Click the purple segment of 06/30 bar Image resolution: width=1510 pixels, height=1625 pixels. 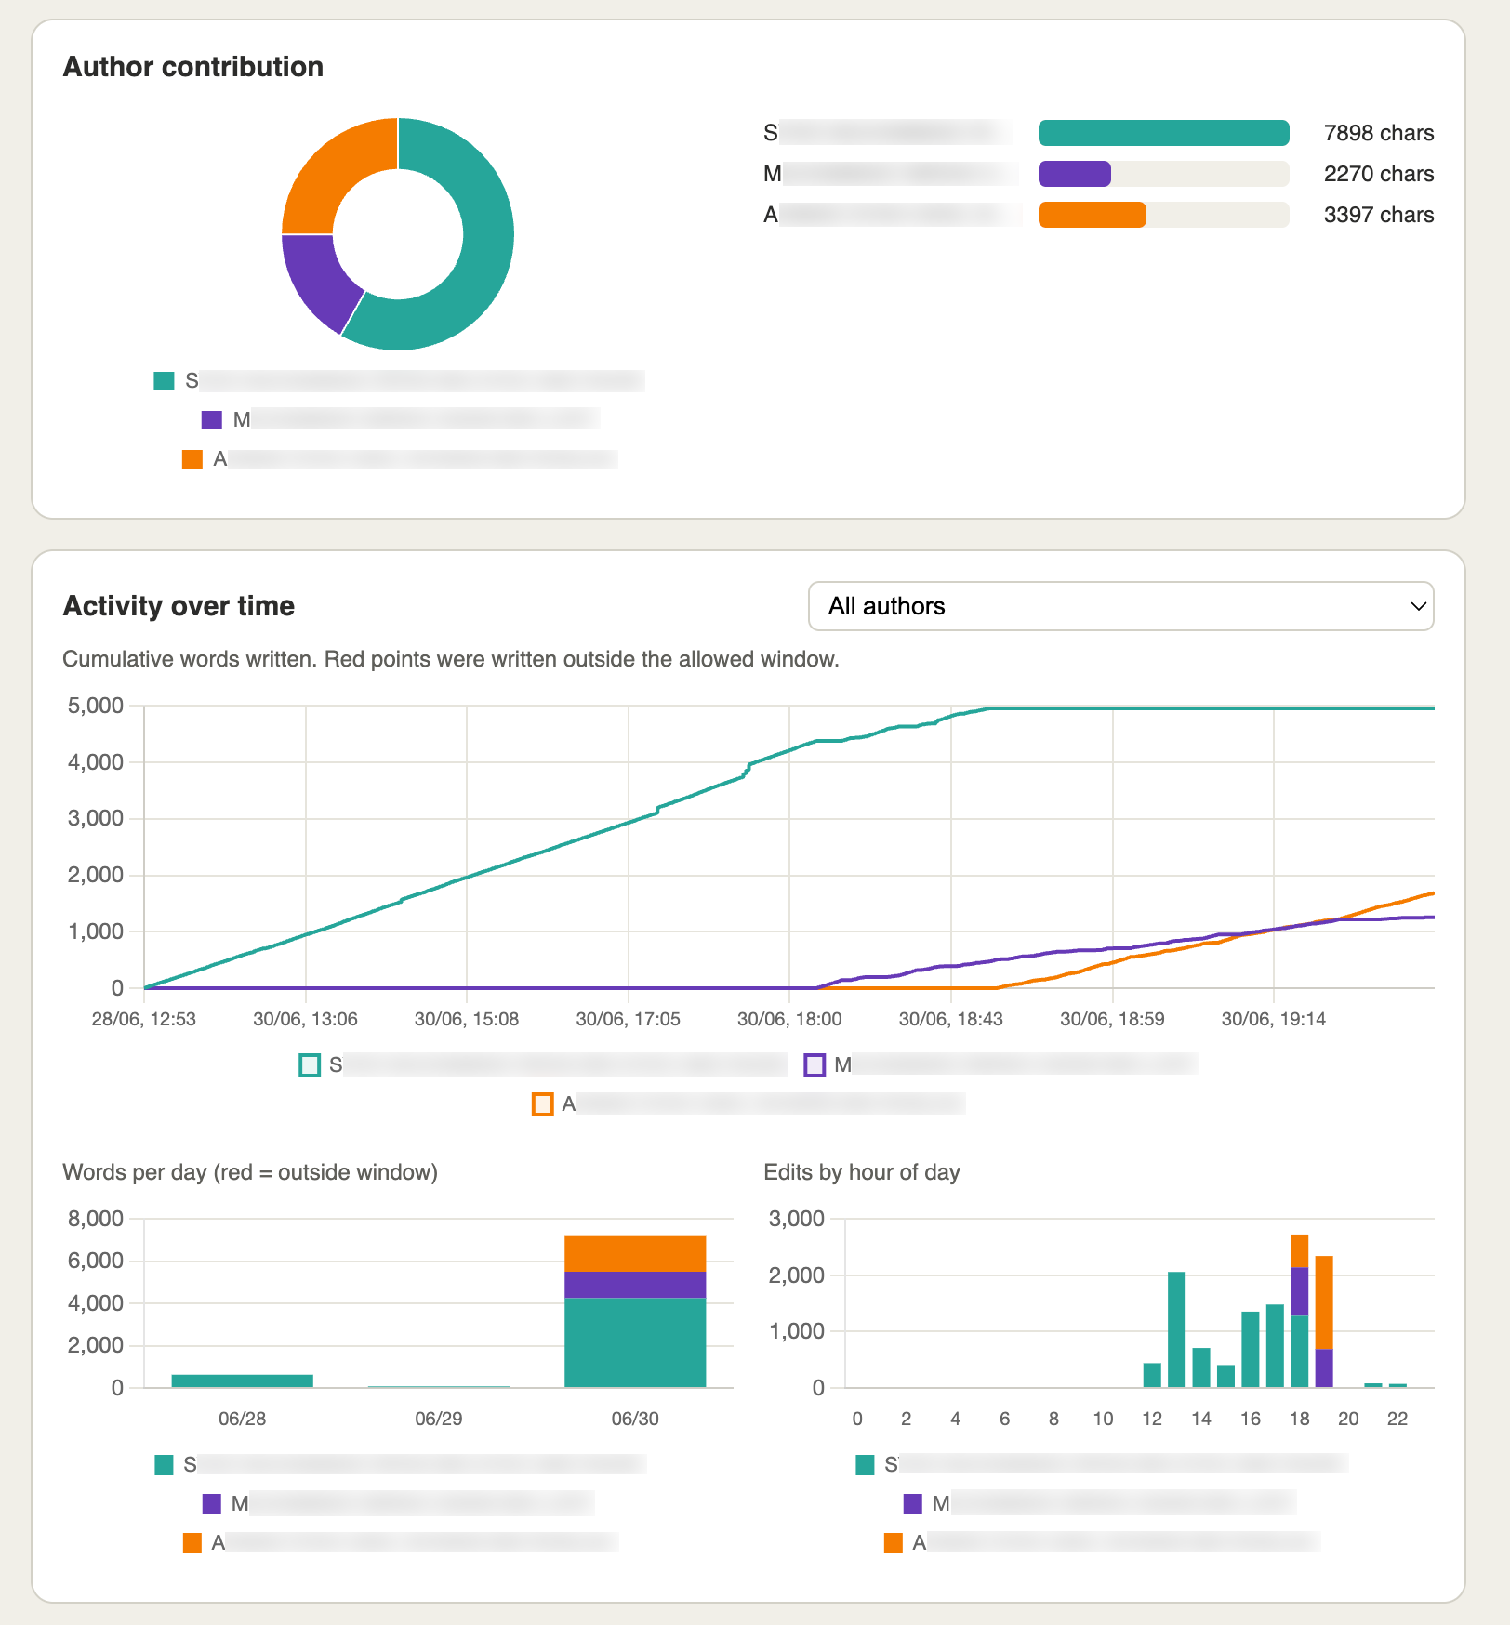pos(635,1285)
